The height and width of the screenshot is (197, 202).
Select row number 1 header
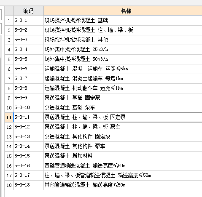point(9,21)
